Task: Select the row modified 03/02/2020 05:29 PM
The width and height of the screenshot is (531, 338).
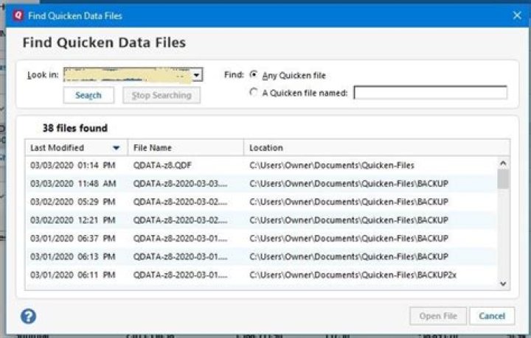Action: [261, 202]
